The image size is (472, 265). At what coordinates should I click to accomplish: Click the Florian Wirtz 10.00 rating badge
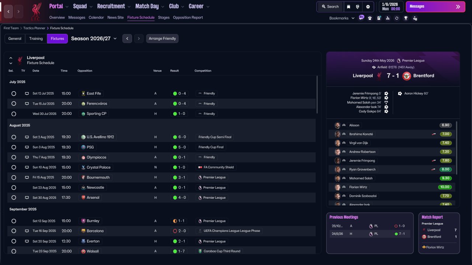[445, 187]
